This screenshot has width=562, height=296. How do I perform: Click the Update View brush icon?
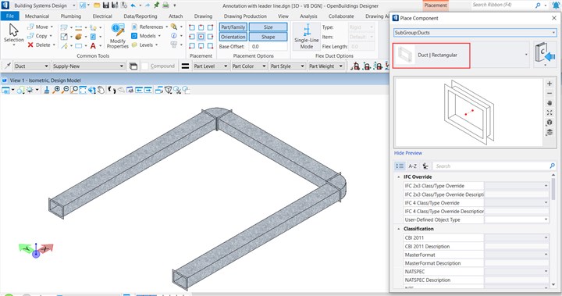47,90
